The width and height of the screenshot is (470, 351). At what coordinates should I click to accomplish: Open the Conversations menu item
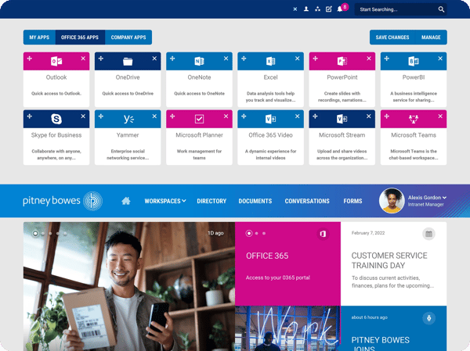point(307,201)
